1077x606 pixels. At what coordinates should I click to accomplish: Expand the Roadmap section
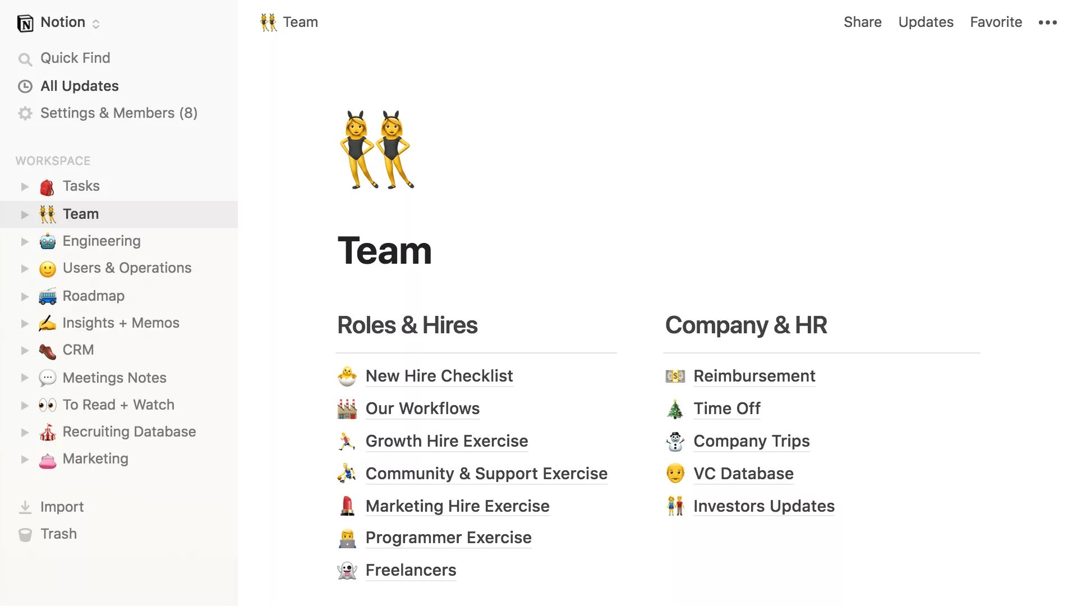[x=24, y=295]
